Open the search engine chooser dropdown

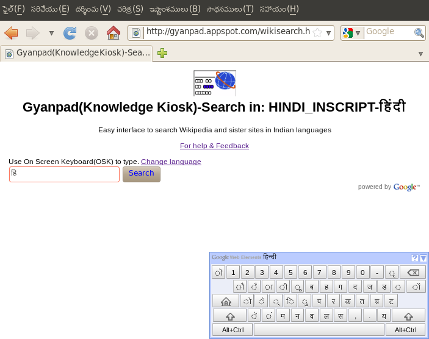click(x=358, y=33)
